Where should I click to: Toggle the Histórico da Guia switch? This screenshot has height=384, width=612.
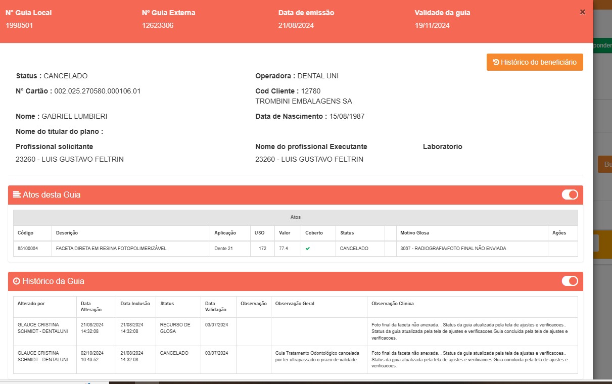[570, 281]
